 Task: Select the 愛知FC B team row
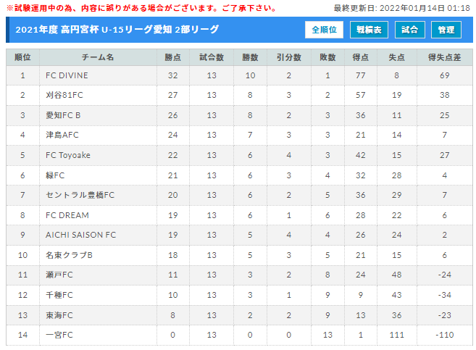[240, 115]
